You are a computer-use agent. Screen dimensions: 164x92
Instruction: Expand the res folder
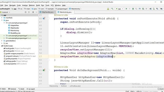(x=2, y=43)
